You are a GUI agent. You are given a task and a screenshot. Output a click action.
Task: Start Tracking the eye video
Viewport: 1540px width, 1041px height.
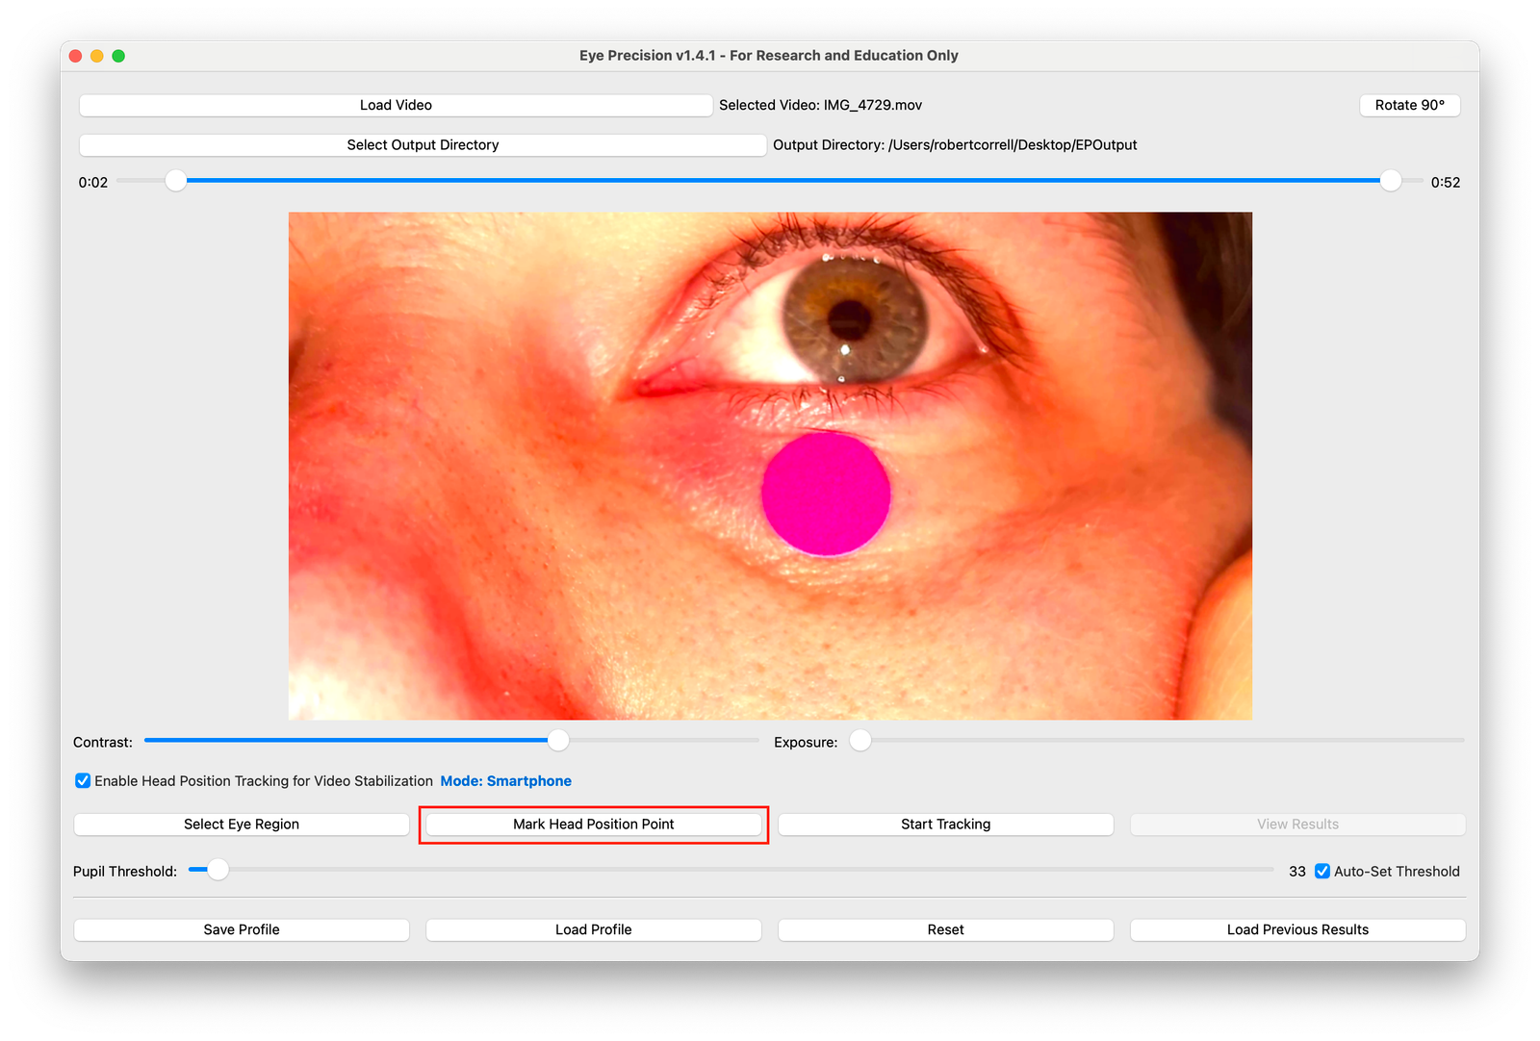[x=944, y=824]
